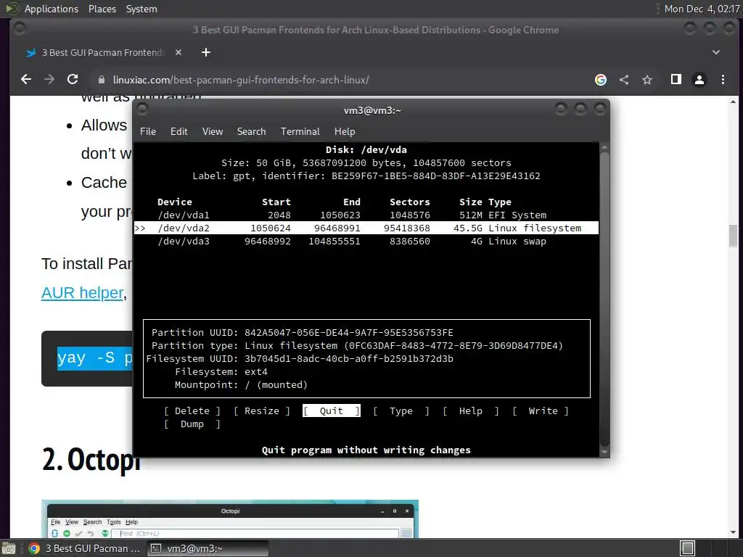Open terminal Help menu

point(345,132)
